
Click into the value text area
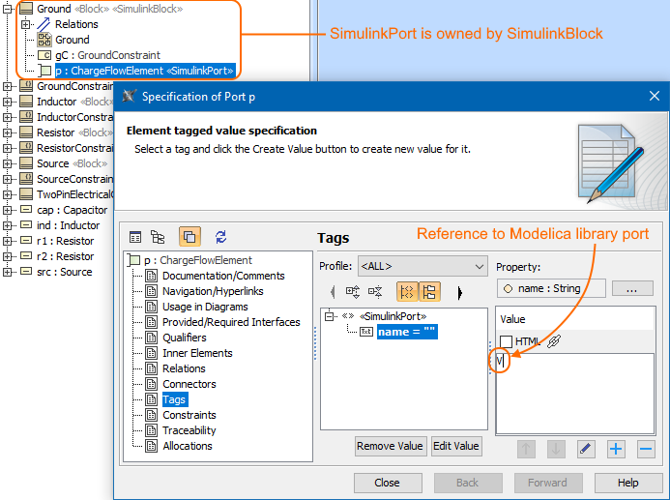(x=575, y=393)
